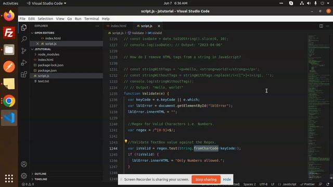The width and height of the screenshot is (333, 187).
Task: Expand the node_modules folder
Action: 48,55
